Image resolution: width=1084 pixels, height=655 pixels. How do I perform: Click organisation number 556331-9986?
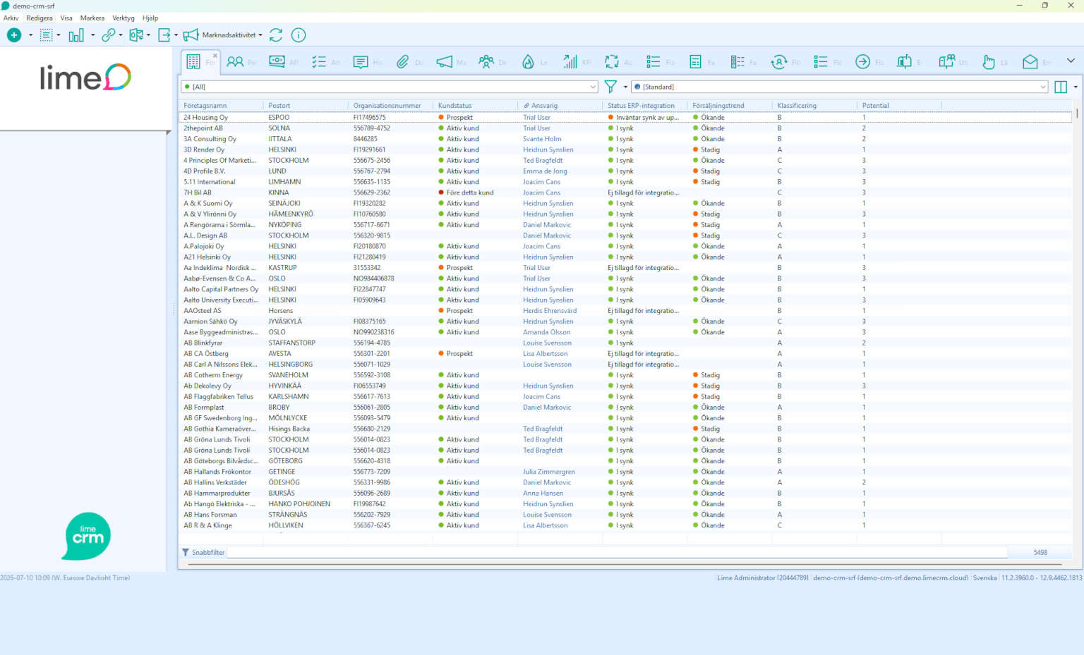372,482
